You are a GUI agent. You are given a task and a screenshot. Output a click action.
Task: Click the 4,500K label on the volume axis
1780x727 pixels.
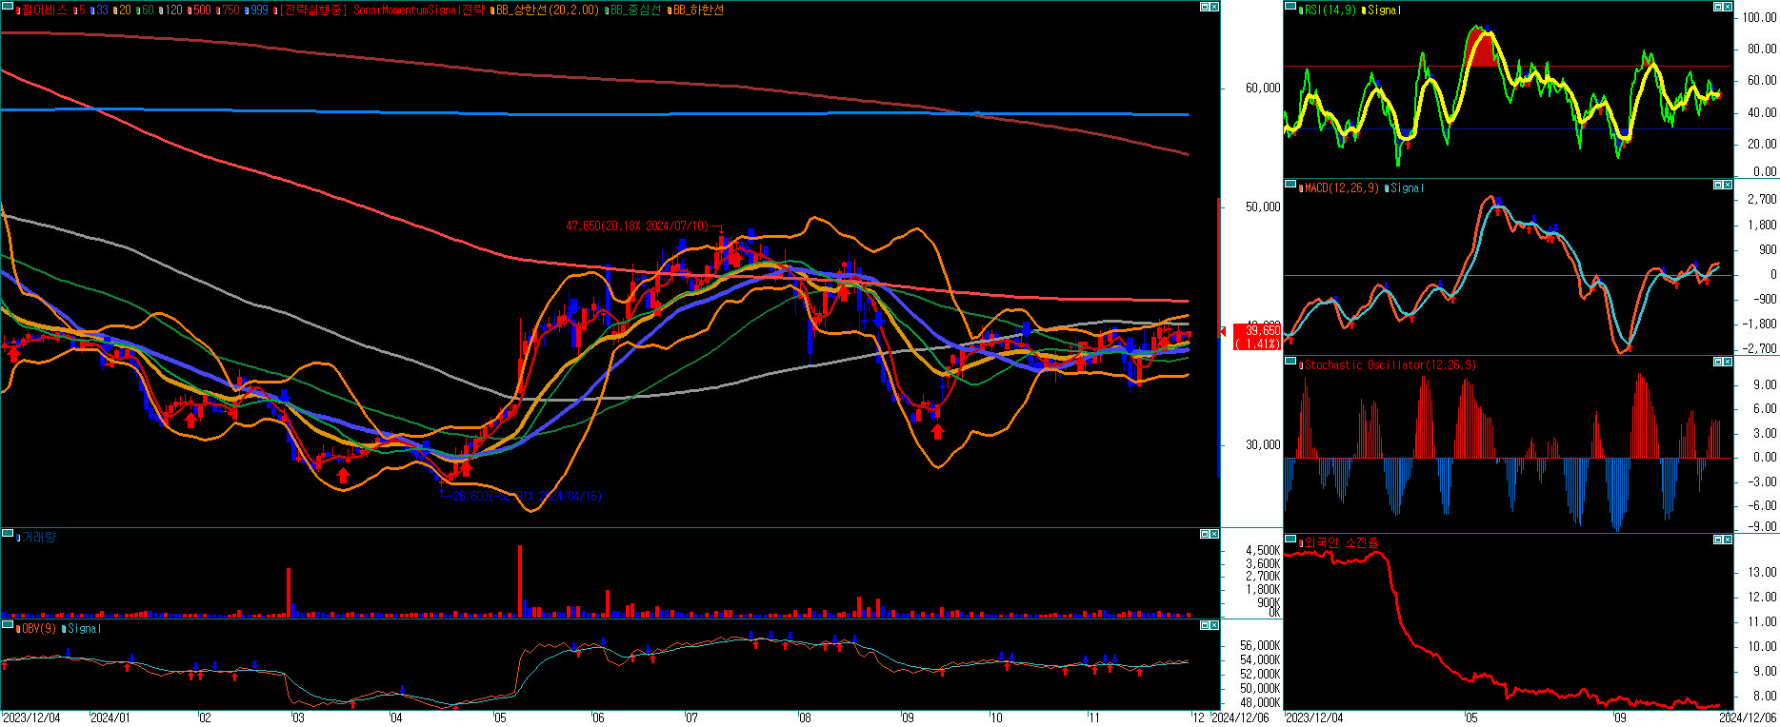[x=1263, y=550]
